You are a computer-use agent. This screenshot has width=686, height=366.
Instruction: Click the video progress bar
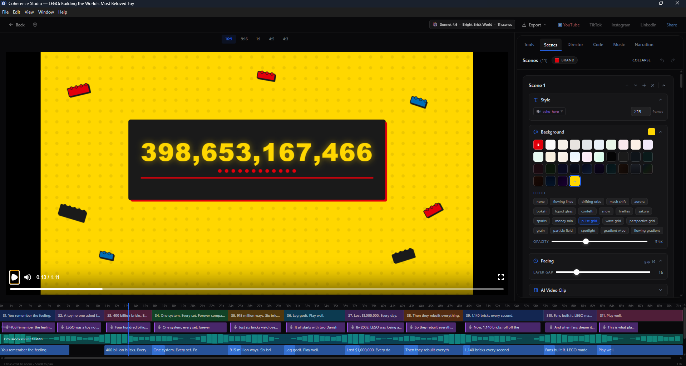[x=257, y=289]
